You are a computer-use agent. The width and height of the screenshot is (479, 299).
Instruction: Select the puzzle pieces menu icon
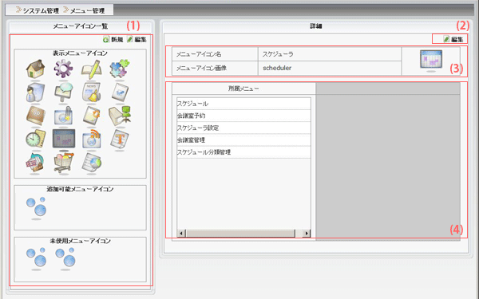click(120, 69)
